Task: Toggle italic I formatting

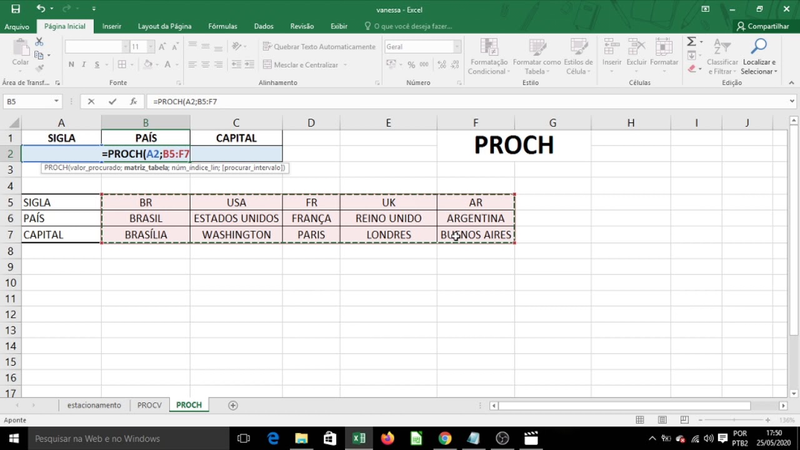Action: pos(84,64)
